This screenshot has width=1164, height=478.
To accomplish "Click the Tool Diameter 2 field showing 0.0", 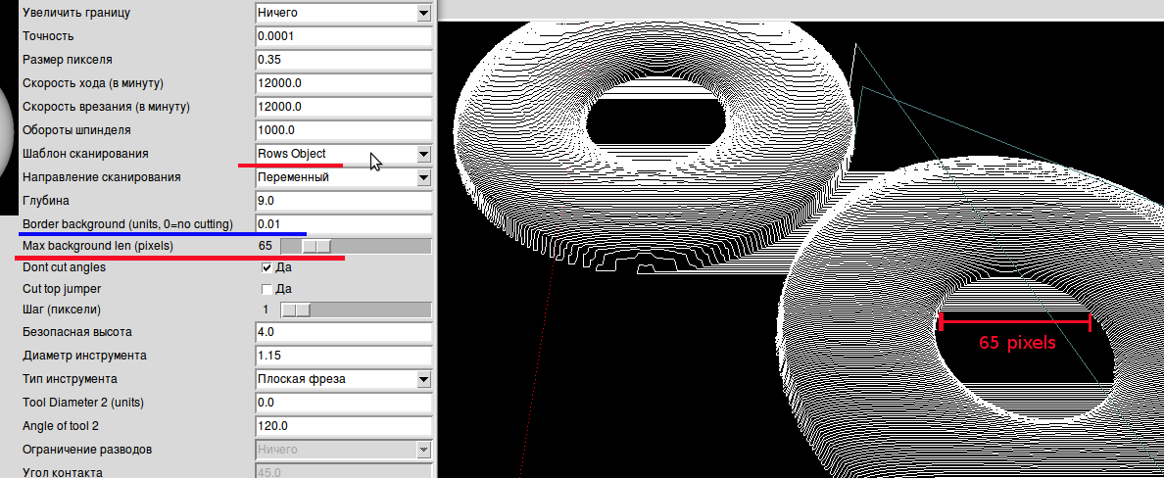I will pos(343,403).
